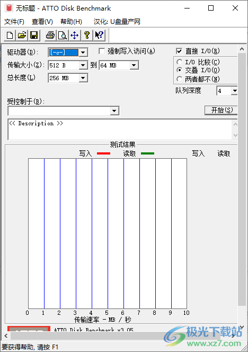Click the 汉化: U盘量产网 menu item
Viewport: 248px width, 352px height.
coord(117,22)
